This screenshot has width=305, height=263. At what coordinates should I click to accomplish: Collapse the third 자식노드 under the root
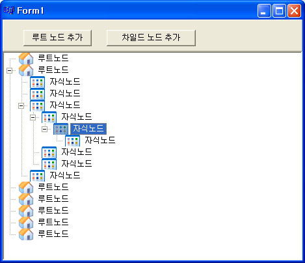(x=21, y=105)
